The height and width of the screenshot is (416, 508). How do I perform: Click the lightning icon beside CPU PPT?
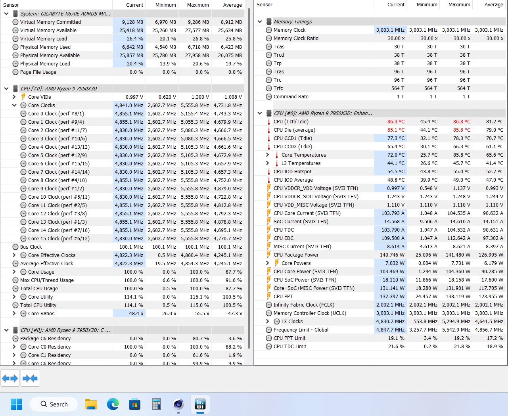[269, 297]
